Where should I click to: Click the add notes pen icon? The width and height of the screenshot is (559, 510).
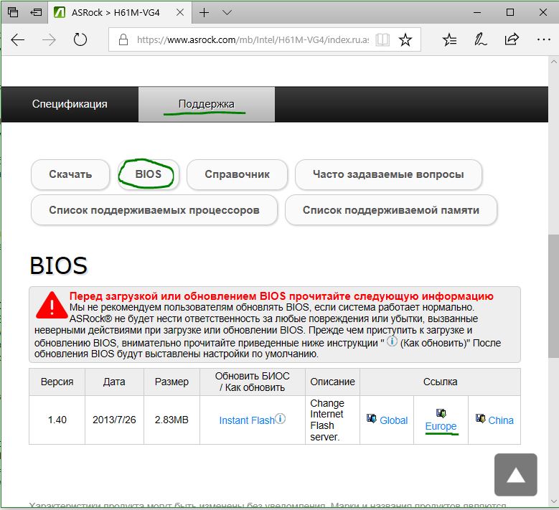tap(480, 39)
